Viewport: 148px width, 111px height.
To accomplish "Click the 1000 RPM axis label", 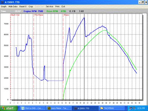I will [6, 89].
